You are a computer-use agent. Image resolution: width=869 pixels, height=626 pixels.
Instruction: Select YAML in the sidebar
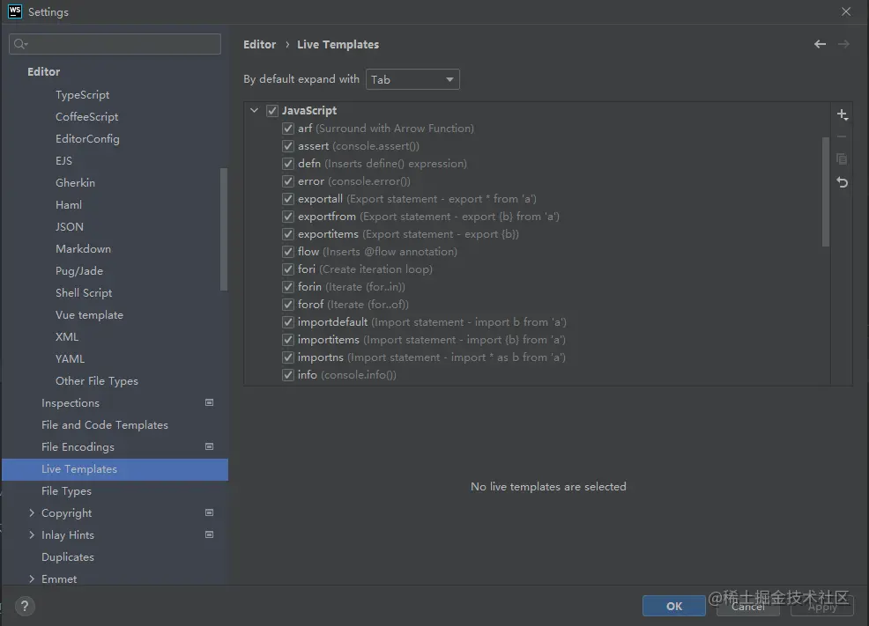tap(70, 358)
